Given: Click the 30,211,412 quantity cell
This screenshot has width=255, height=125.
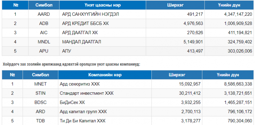Looking at the screenshot, I should (177, 93).
